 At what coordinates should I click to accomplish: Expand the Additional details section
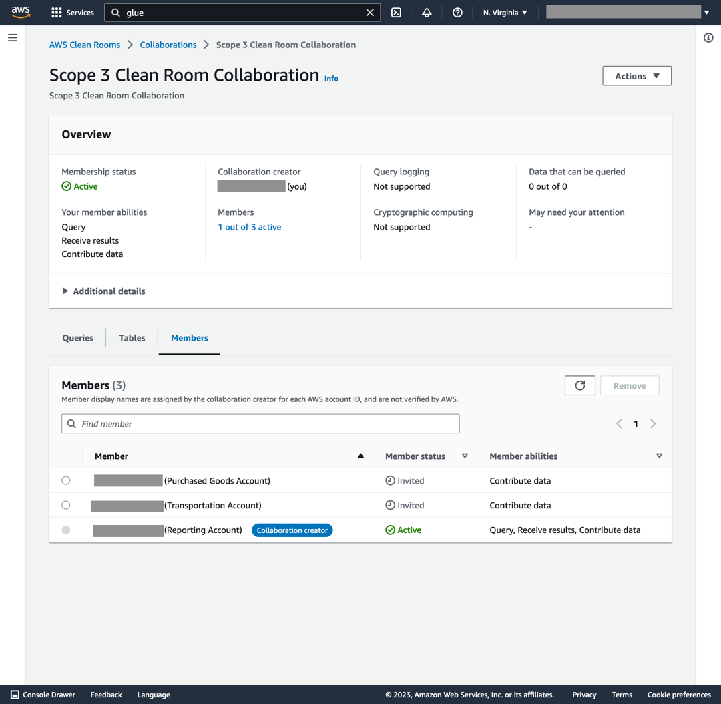[x=103, y=291]
